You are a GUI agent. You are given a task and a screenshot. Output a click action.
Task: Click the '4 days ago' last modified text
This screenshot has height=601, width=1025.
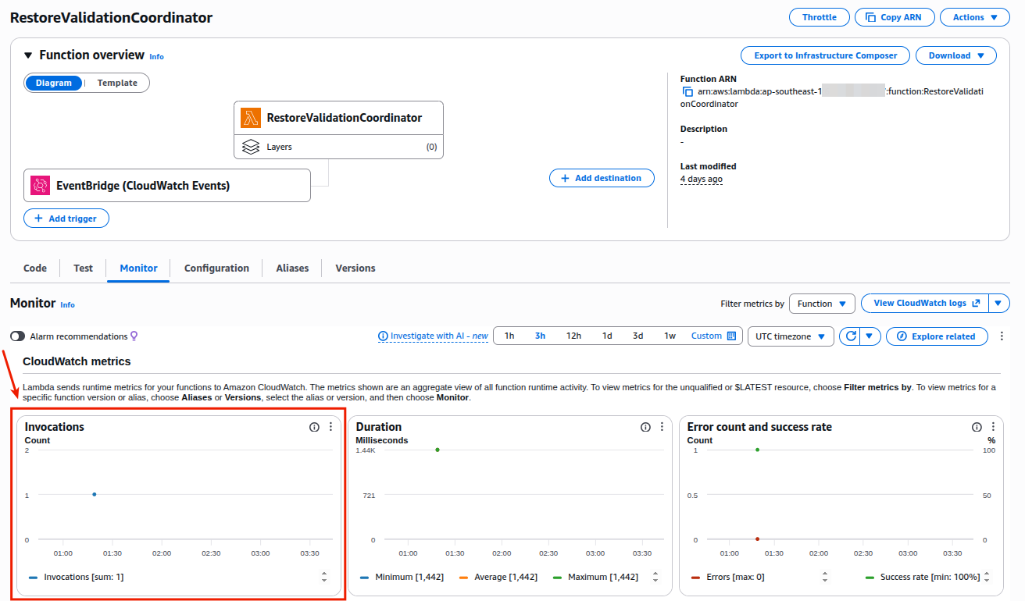click(702, 180)
